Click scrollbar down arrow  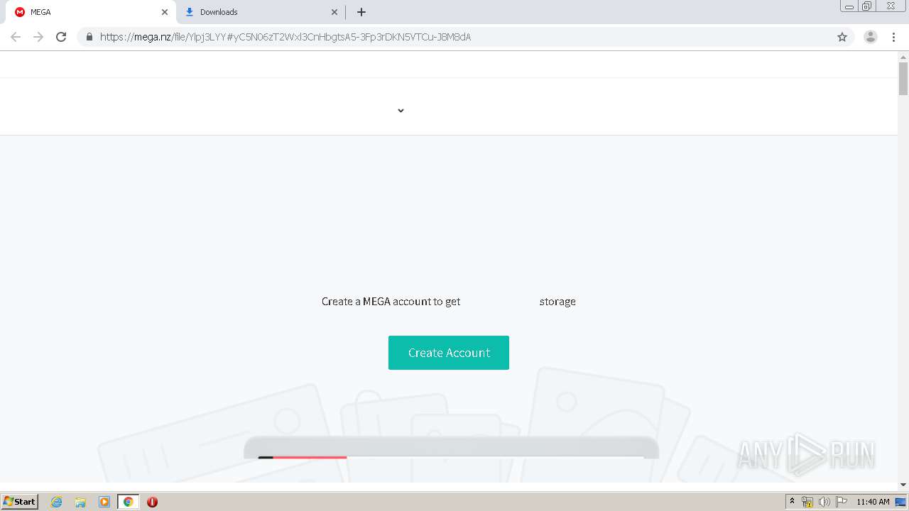(x=903, y=485)
